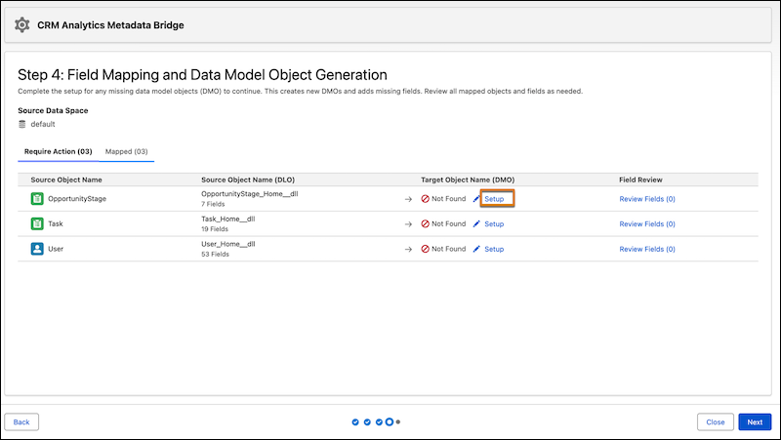Click the Not Found red icon for OpportunityStage
Viewport: 781px width, 440px height.
pyautogui.click(x=425, y=199)
